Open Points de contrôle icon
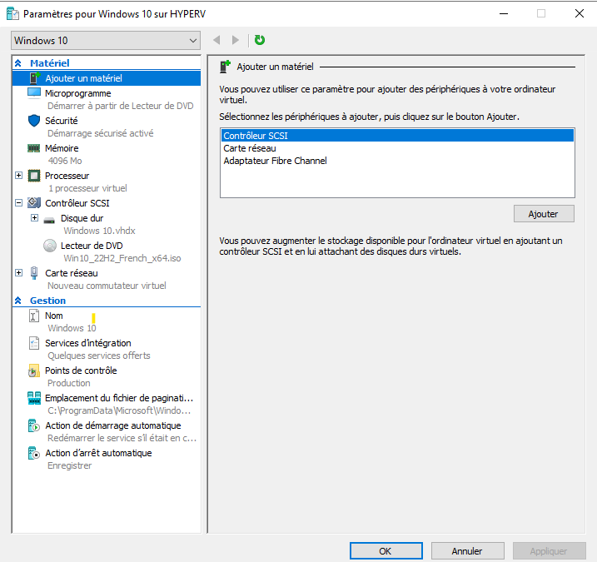 34,371
